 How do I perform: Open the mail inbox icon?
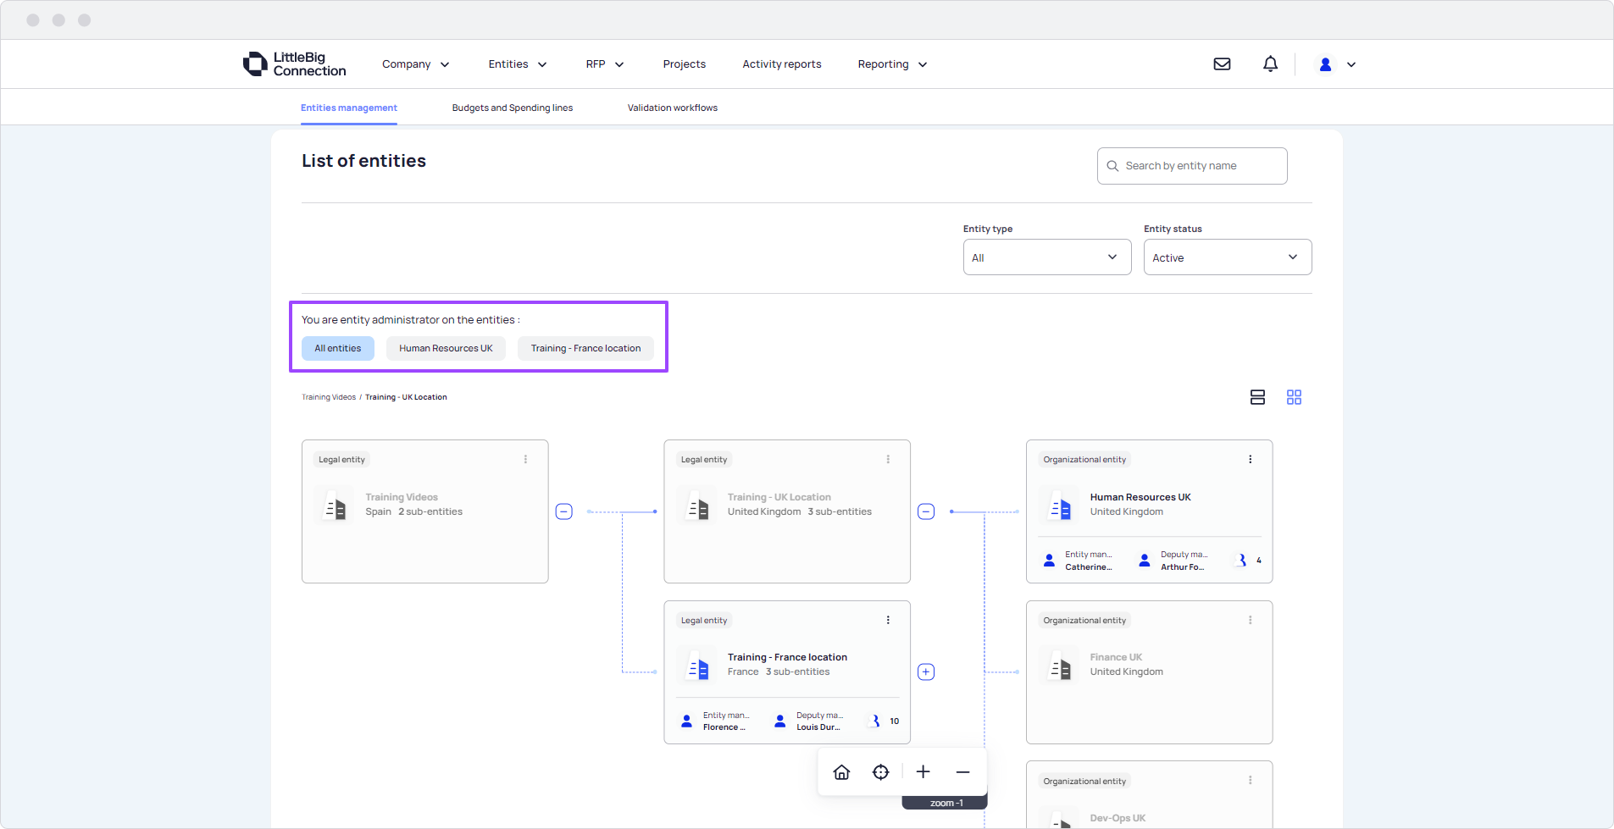pyautogui.click(x=1222, y=64)
